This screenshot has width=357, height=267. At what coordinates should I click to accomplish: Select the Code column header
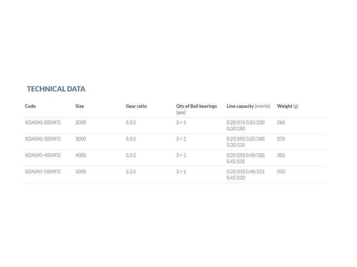(x=30, y=106)
